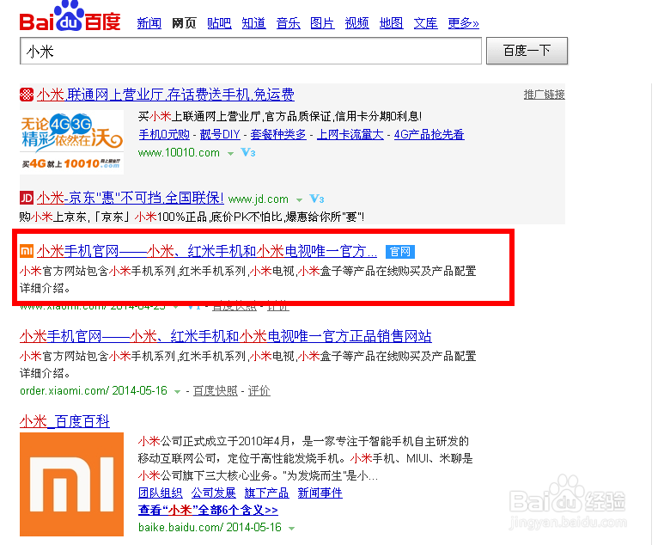Click the Baidu logo
Viewport: 664px width, 545px height.
[x=70, y=16]
